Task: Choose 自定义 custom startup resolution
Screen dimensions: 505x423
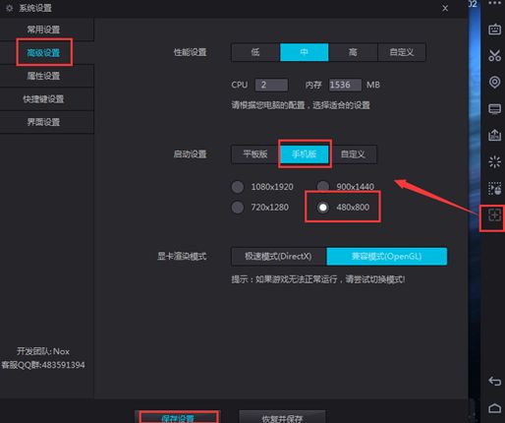Action: 353,154
